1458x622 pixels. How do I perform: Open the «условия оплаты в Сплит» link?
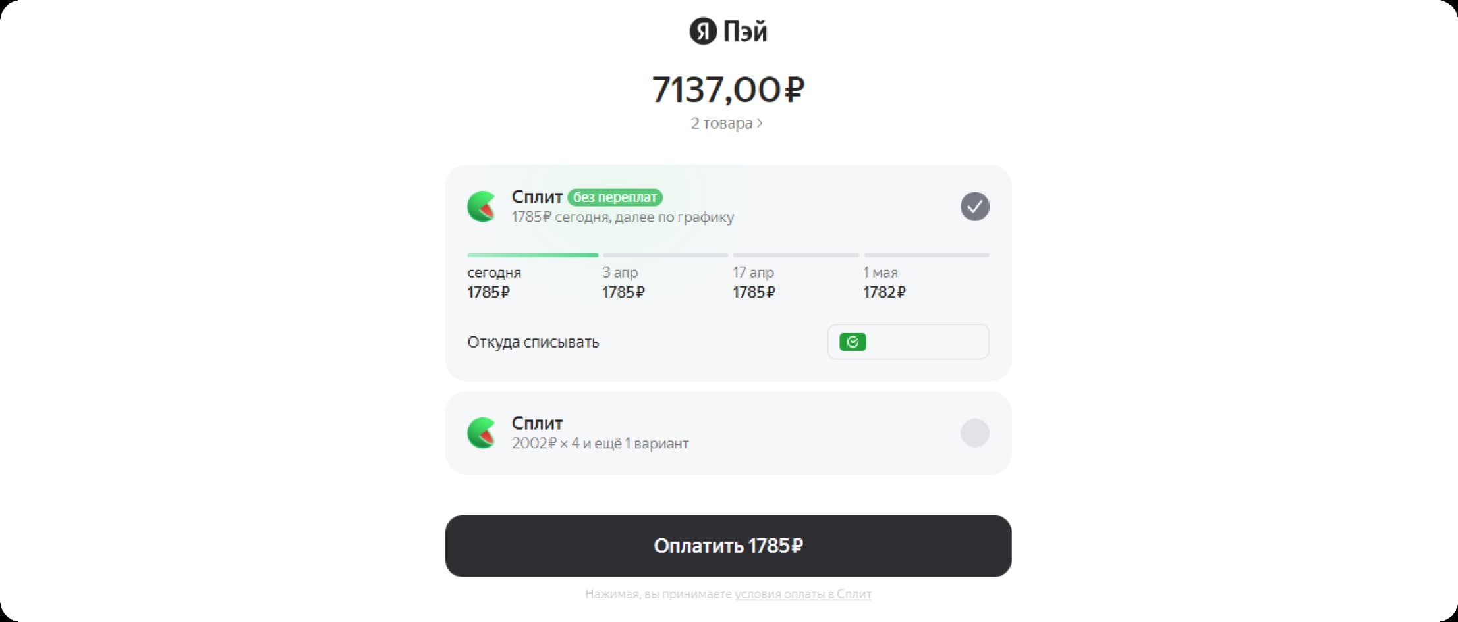[x=803, y=594]
